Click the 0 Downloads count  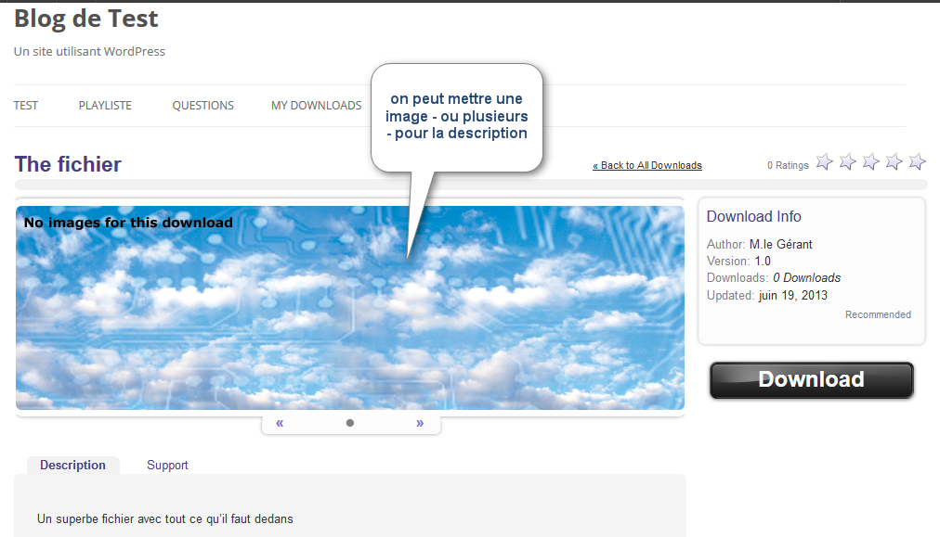806,278
